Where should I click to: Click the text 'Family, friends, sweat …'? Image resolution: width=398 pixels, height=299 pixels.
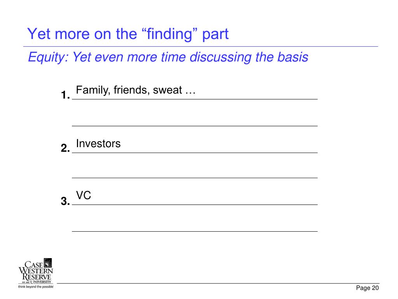pyautogui.click(x=136, y=90)
